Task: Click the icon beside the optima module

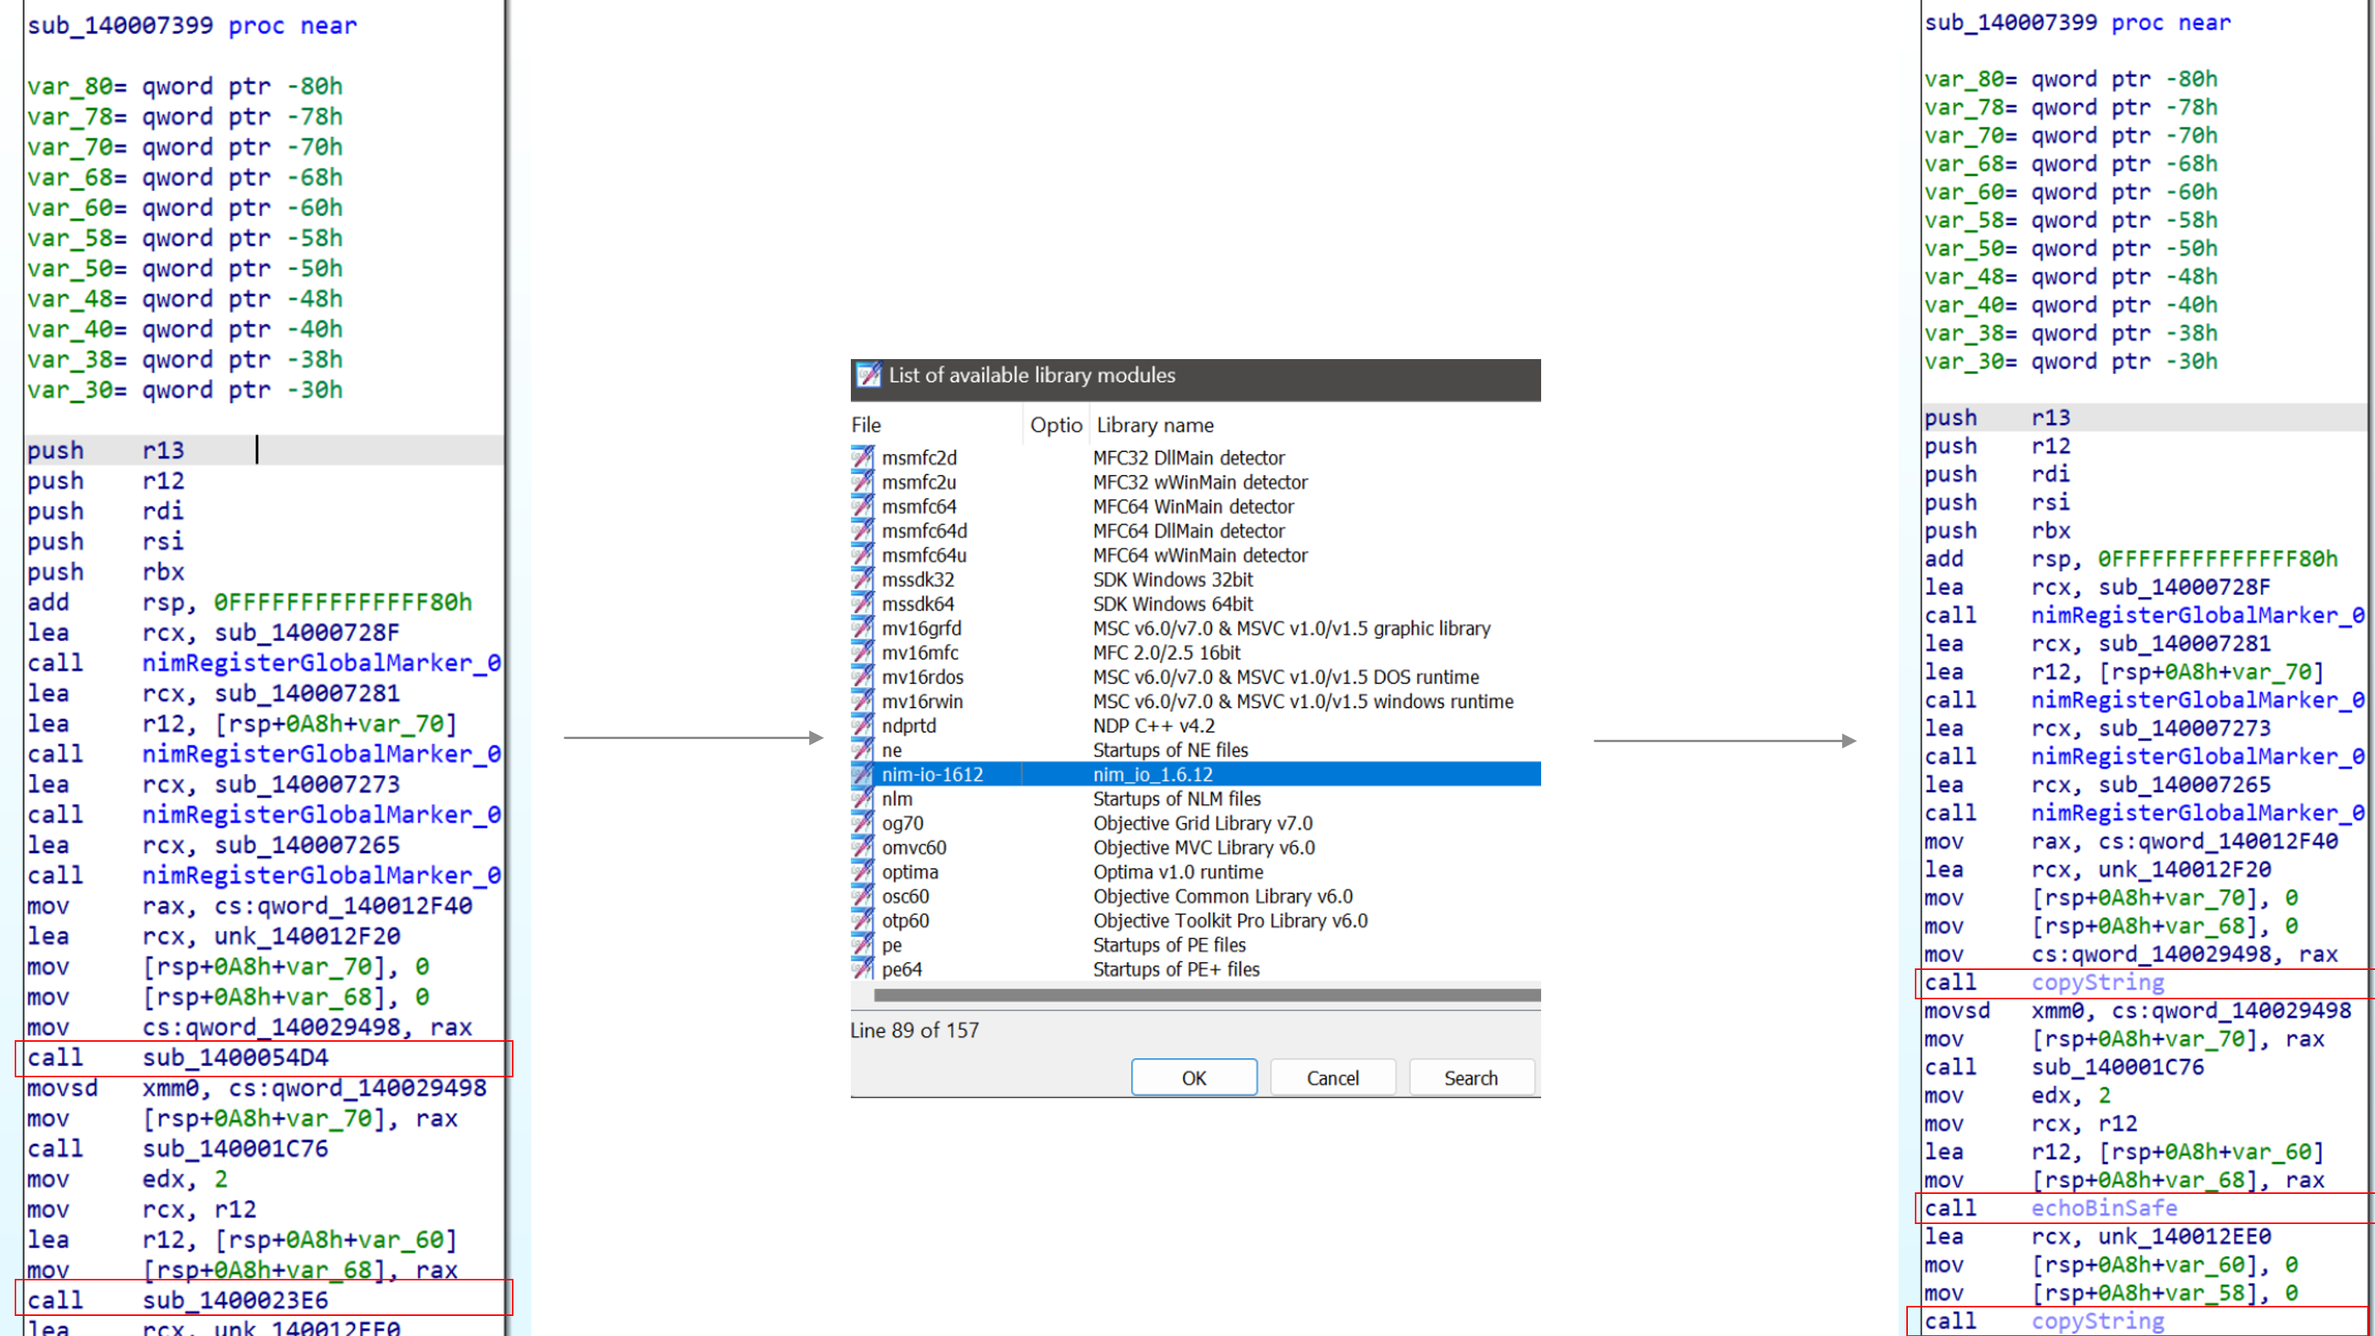Action: pos(862,872)
